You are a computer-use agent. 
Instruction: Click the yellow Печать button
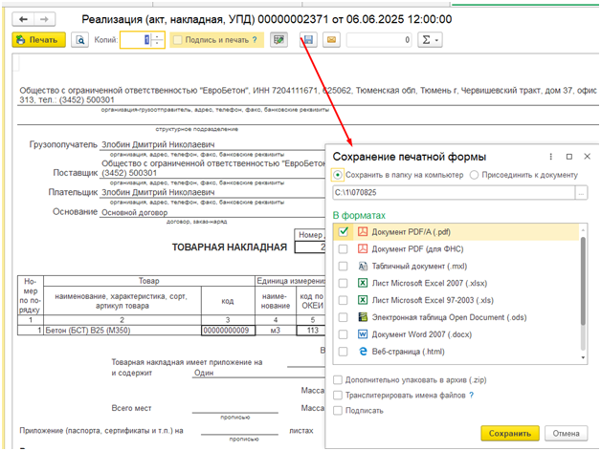(x=38, y=40)
